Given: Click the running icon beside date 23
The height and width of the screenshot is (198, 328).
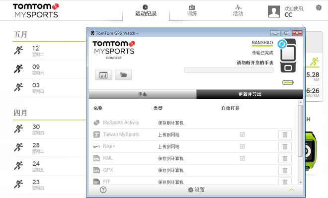Looking at the screenshot, I should pos(18,184).
